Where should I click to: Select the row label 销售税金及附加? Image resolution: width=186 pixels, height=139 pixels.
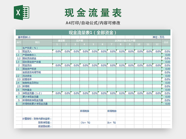(x=31, y=83)
